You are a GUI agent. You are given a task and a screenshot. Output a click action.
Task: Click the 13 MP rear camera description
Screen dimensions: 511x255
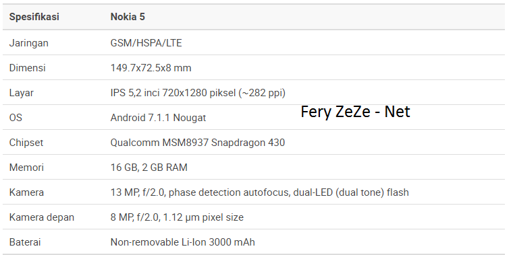pos(259,192)
